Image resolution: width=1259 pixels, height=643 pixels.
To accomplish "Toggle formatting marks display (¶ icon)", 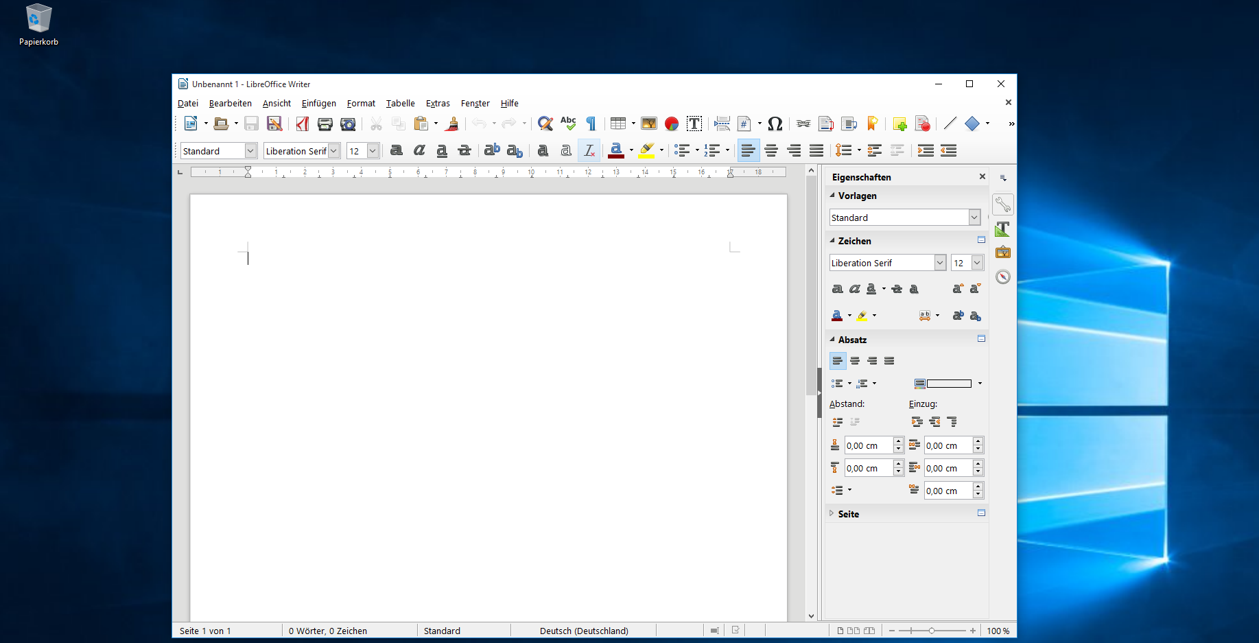I will pyautogui.click(x=591, y=124).
